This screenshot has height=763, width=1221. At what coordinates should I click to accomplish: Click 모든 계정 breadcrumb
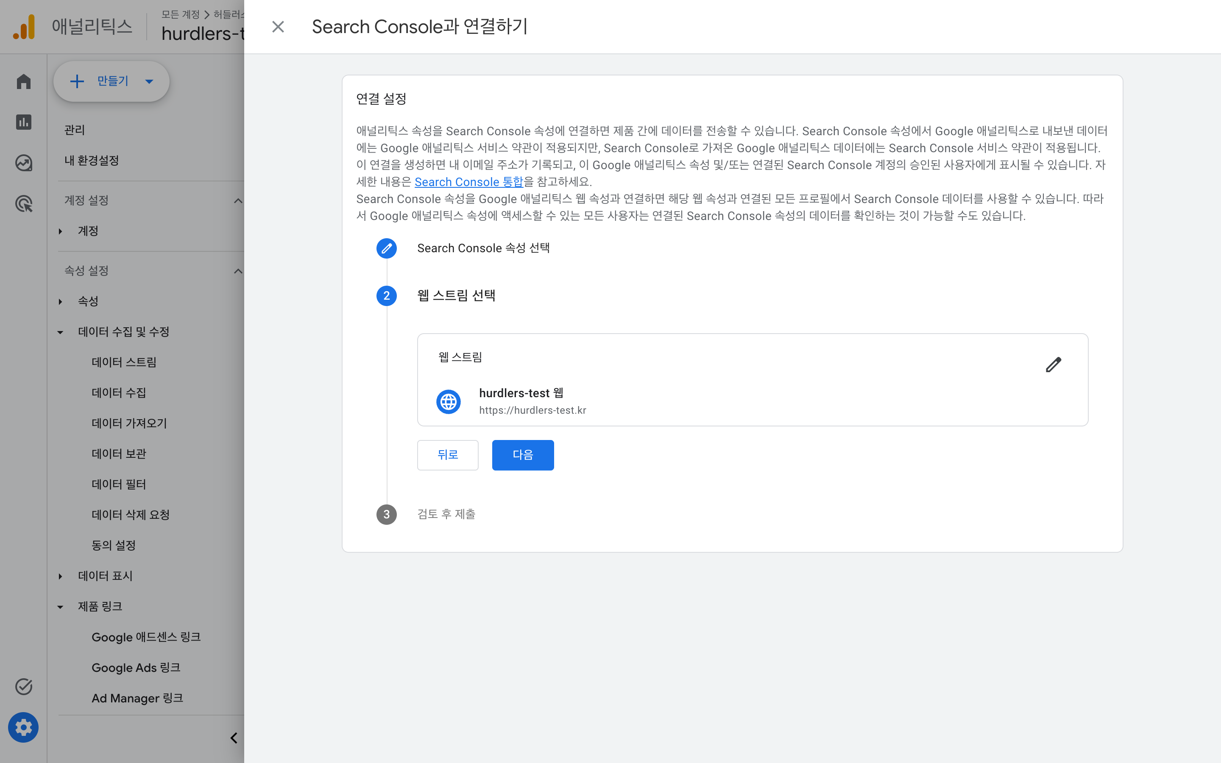click(x=180, y=14)
